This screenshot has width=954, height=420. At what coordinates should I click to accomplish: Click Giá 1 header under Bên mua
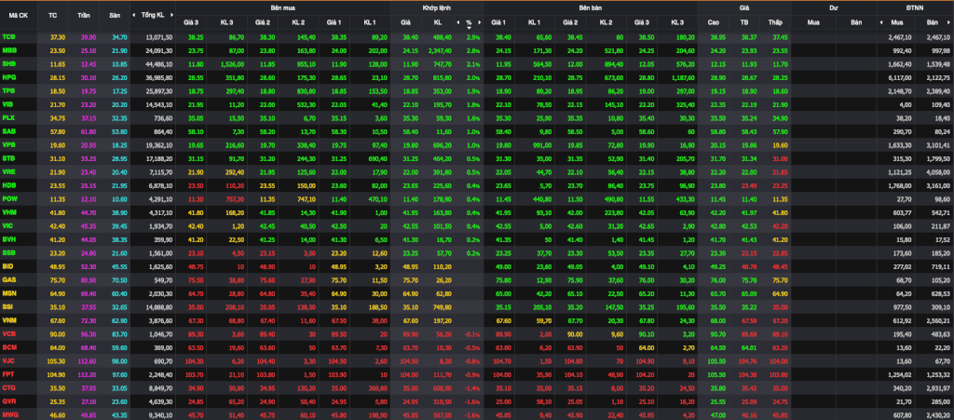[x=334, y=22]
